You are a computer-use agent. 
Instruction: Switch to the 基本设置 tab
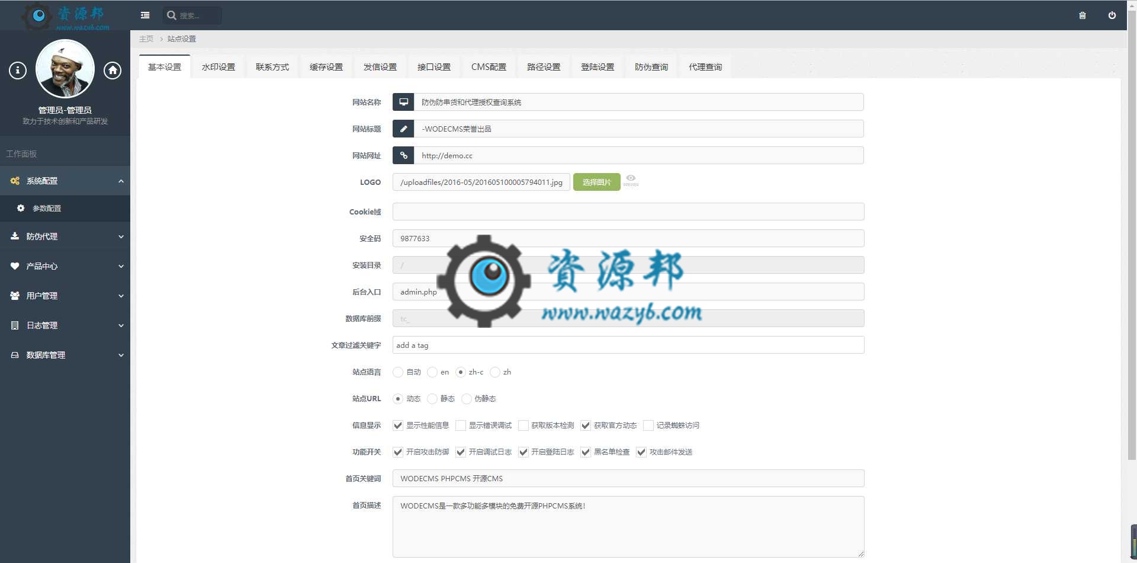click(x=165, y=67)
